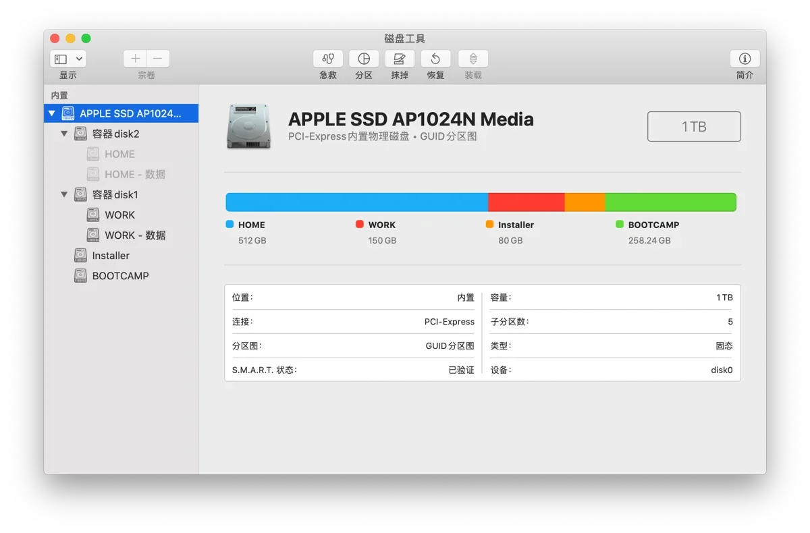Click the 磁盘工具 window title
Screen dimensions: 810x533
tap(405, 39)
